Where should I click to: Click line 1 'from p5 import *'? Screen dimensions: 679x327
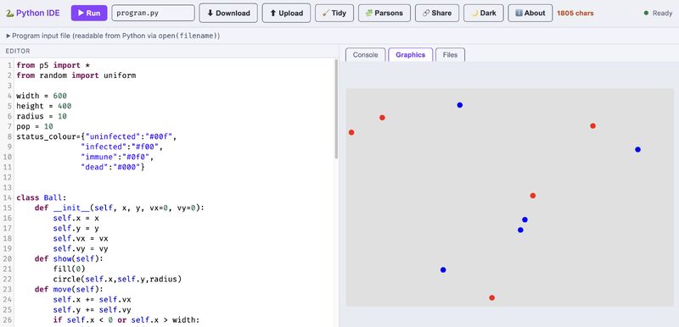point(53,65)
